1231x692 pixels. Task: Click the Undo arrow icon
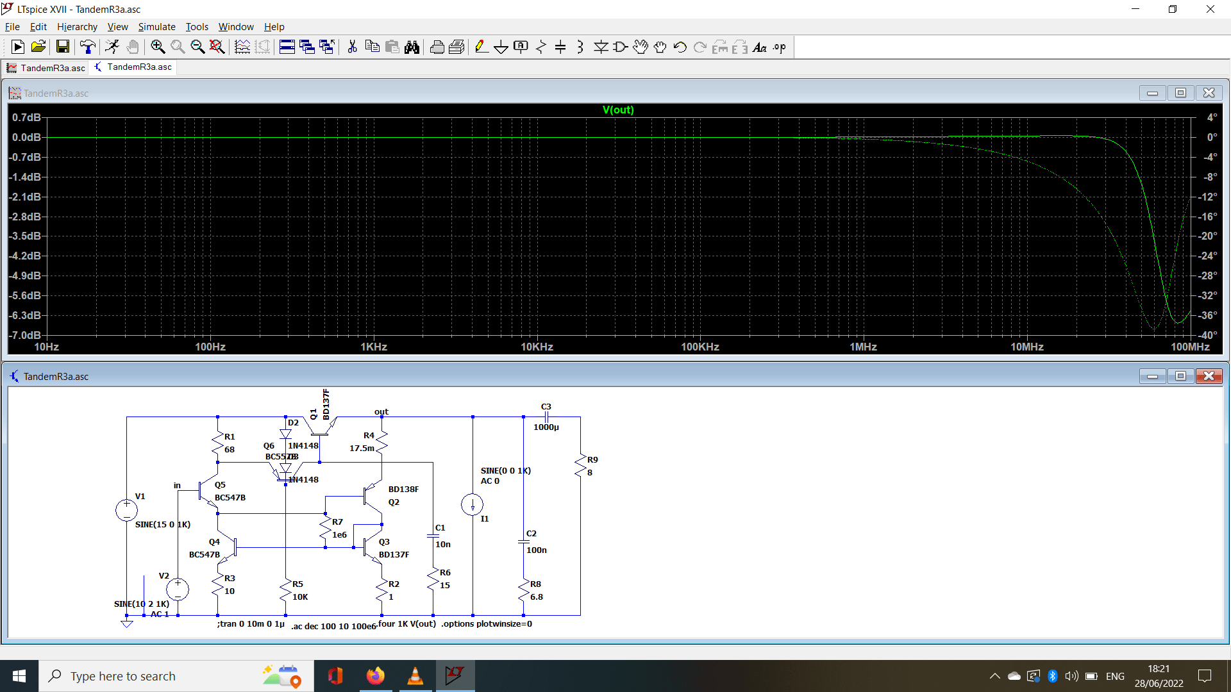point(680,47)
